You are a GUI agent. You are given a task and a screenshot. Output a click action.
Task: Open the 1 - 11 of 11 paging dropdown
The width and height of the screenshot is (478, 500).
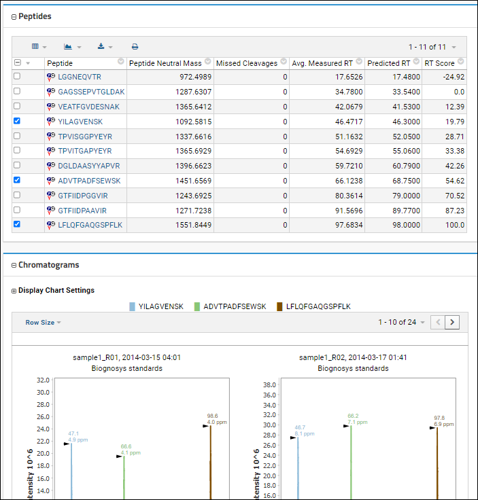coord(432,47)
